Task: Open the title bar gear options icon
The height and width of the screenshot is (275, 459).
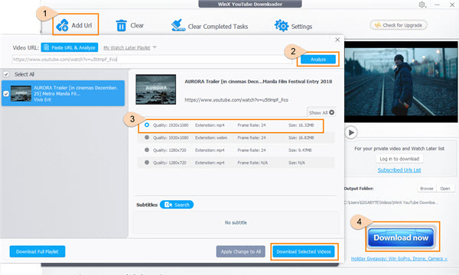Action: [x=422, y=5]
